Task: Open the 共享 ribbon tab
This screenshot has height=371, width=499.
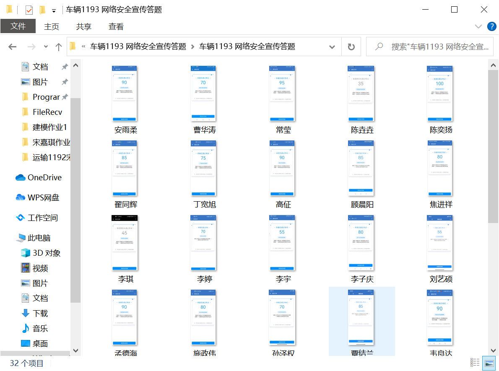Action: coord(83,26)
